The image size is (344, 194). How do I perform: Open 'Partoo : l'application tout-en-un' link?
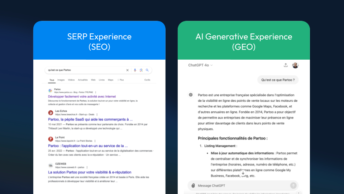(x=88, y=146)
